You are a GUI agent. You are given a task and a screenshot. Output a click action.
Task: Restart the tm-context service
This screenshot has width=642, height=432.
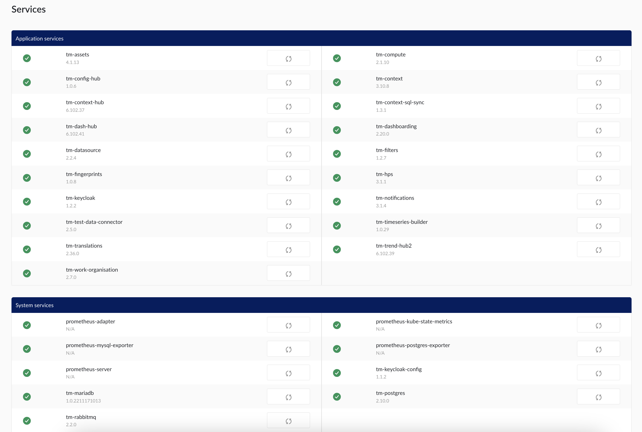point(598,82)
